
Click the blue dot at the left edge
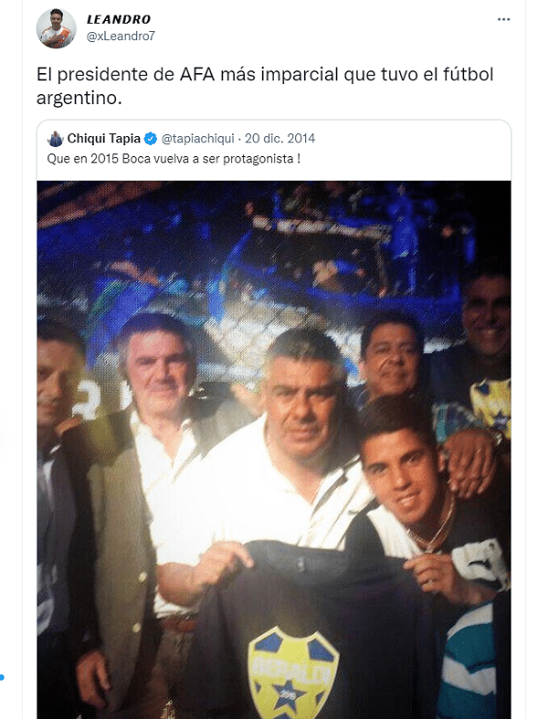pyautogui.click(x=2, y=677)
